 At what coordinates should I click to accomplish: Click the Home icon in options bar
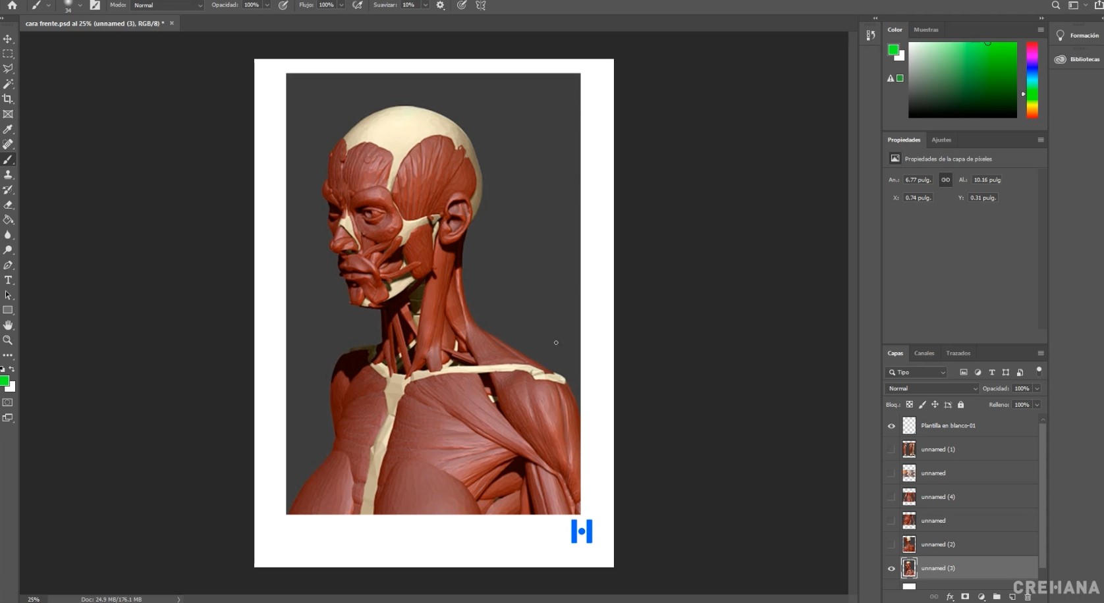click(12, 5)
